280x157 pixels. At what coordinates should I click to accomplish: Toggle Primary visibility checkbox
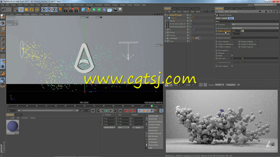point(258,42)
